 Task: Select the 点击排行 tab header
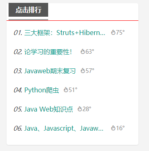[28, 10]
